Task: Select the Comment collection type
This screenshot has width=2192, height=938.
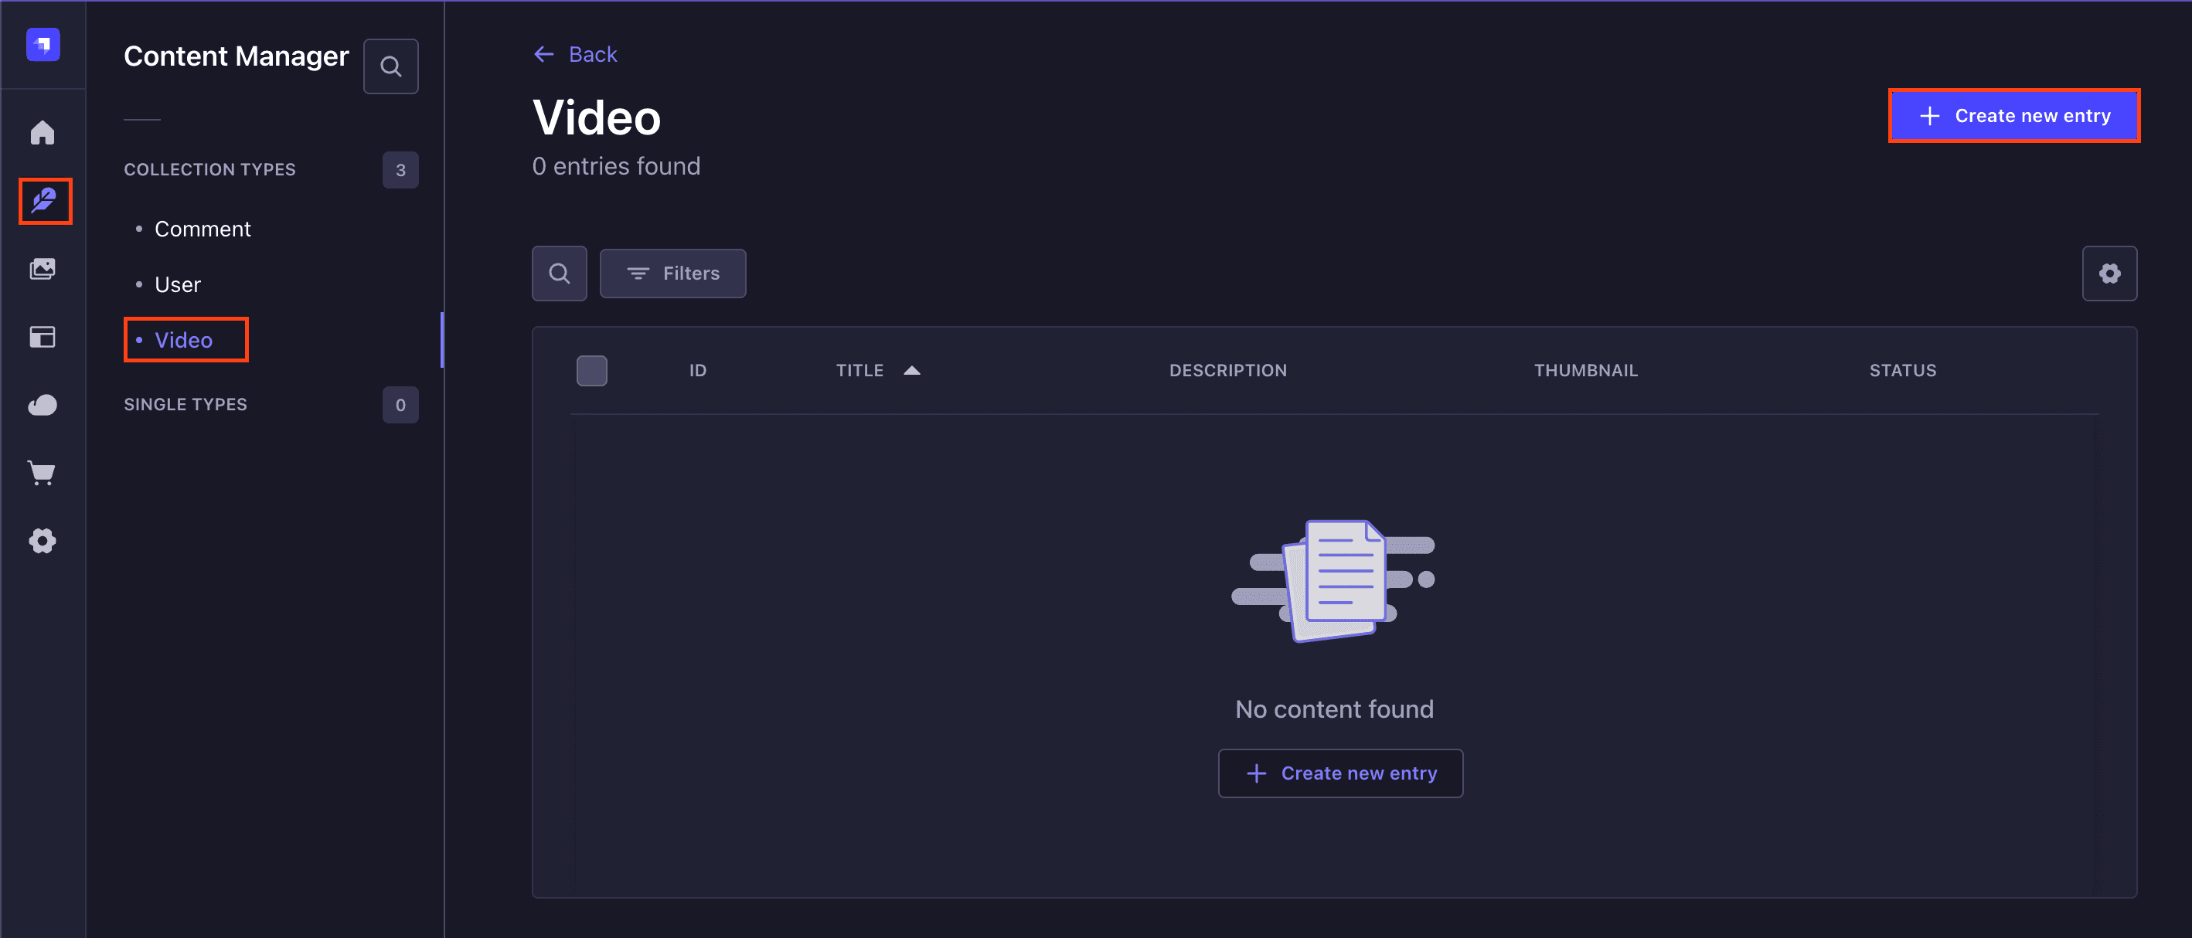Action: [x=202, y=229]
